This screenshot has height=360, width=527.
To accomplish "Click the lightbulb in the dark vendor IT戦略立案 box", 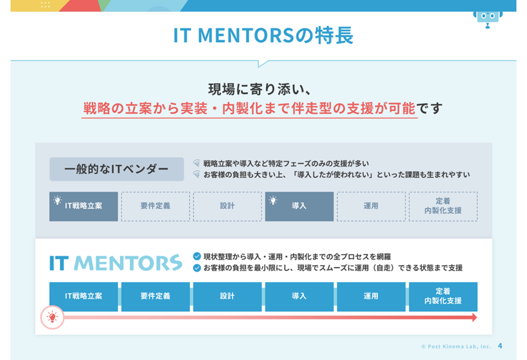I will [58, 201].
